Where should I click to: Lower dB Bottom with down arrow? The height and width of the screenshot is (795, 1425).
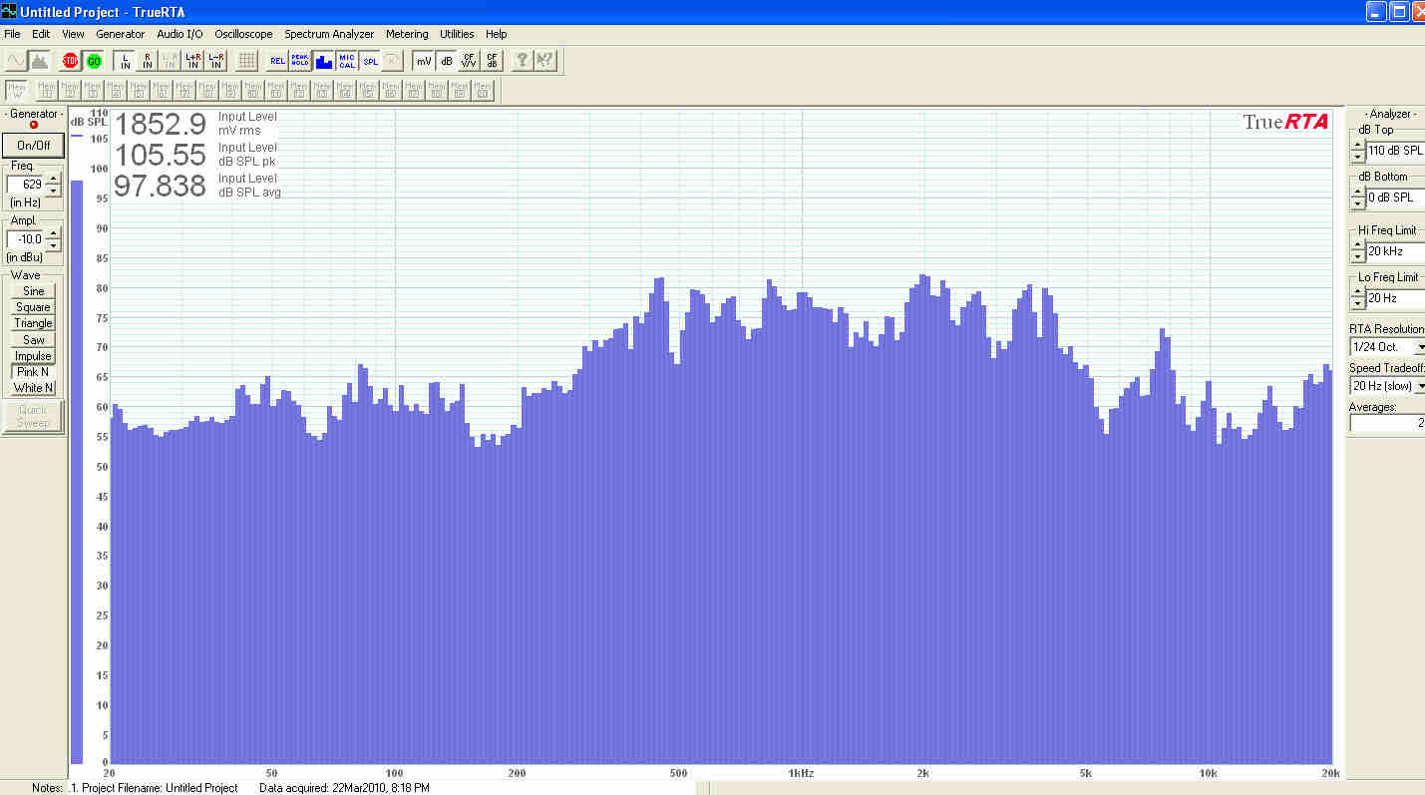pos(1357,203)
